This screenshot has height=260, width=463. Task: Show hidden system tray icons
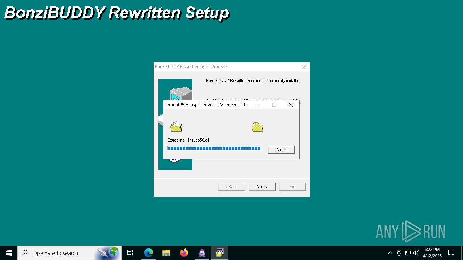pyautogui.click(x=390, y=253)
